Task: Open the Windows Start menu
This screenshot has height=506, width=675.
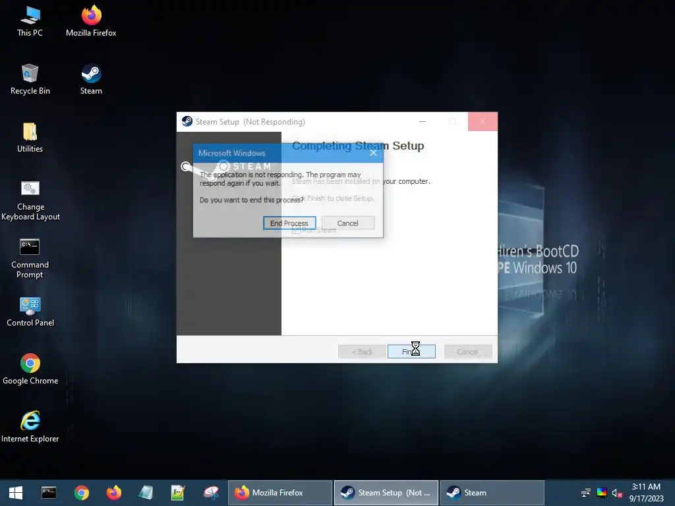Action: point(16,493)
